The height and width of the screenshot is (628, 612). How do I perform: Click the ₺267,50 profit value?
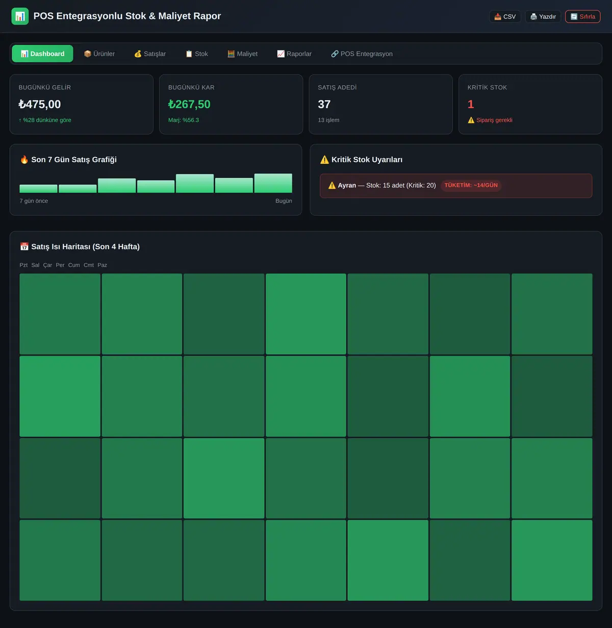189,105
